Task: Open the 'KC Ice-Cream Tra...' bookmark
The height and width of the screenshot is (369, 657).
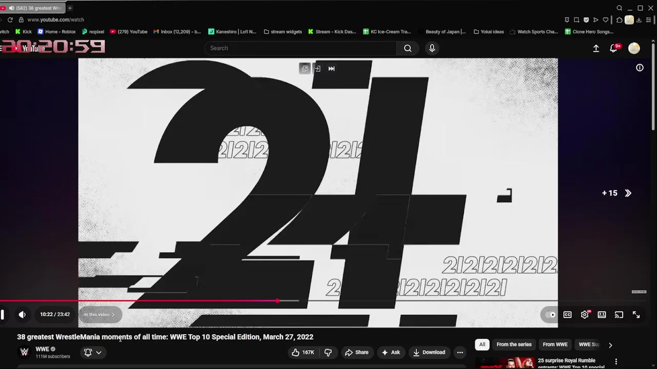Action: click(387, 32)
